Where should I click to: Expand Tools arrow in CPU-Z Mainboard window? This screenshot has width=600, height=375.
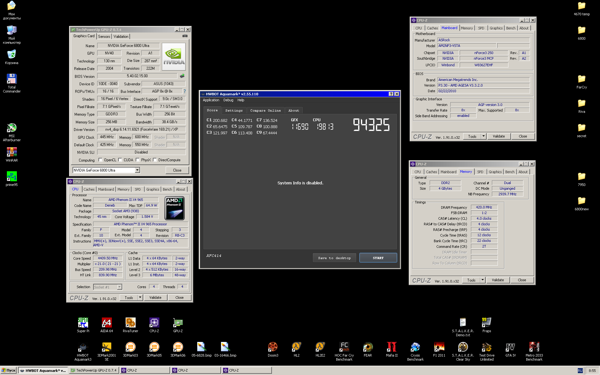[484, 136]
